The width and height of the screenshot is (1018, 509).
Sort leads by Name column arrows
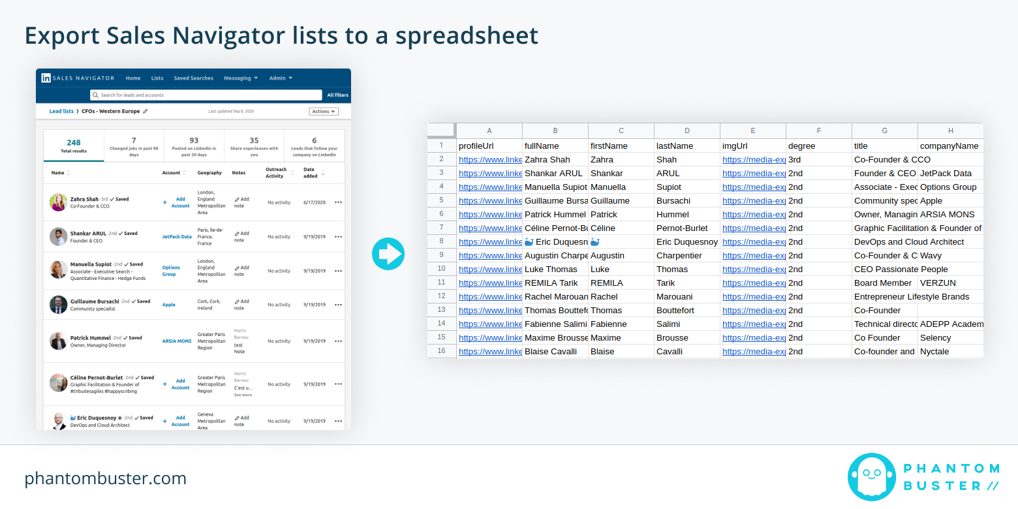[69, 173]
